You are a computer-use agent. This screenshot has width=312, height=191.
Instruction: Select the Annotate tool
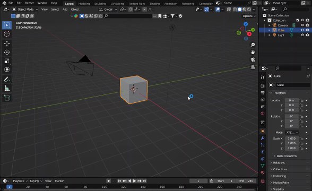(7, 80)
